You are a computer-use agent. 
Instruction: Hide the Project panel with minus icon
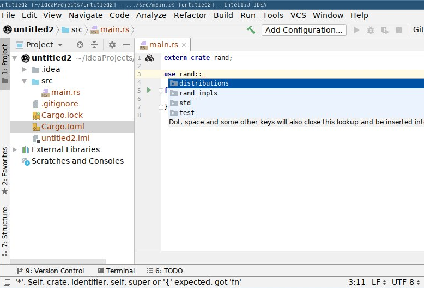coord(126,45)
